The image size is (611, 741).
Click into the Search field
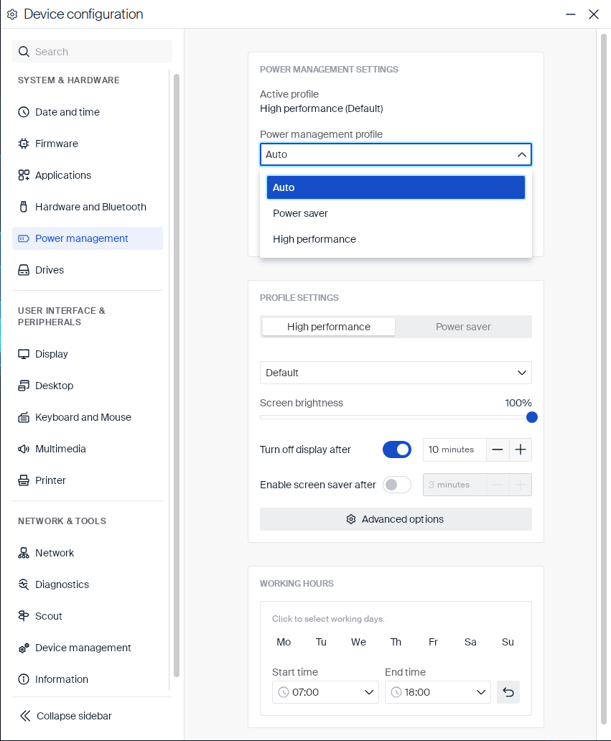(92, 52)
